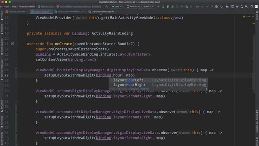Image resolution: width=259 pixels, height=146 pixels.
Task: Click layoutSecondsLeft on line 35
Action: (132, 117)
